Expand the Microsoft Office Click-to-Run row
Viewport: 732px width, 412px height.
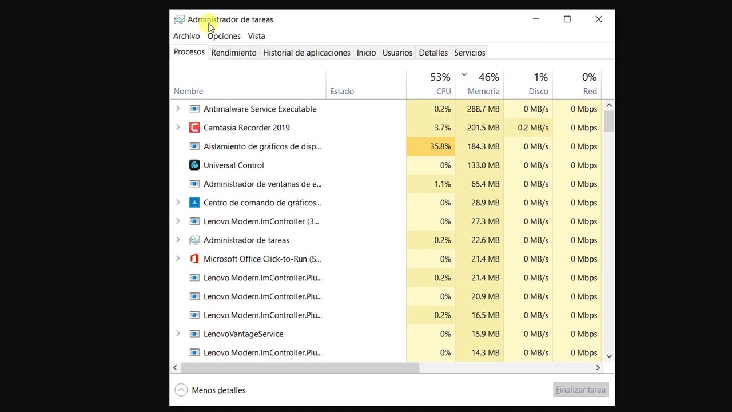(x=178, y=259)
